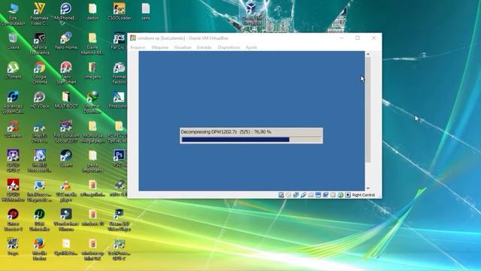Click the optical disc icon in VirtualBox status bar

pyautogui.click(x=289, y=195)
